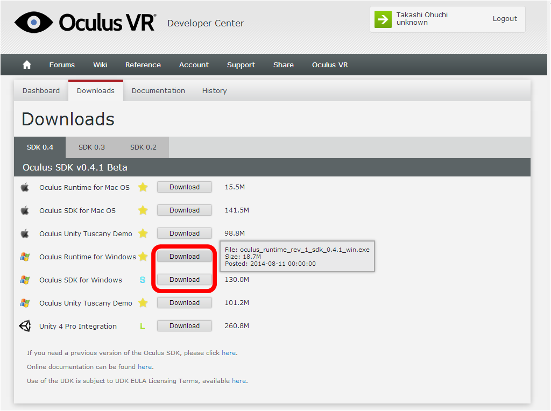Screen dimensions: 551x411
Task: Click 'here' link for UDK EULA terms
Action: pyautogui.click(x=238, y=381)
